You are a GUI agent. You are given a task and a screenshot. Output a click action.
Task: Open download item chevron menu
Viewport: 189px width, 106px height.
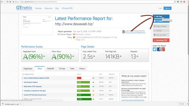pos(21,104)
